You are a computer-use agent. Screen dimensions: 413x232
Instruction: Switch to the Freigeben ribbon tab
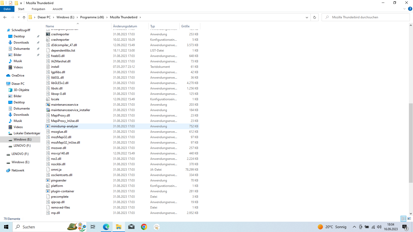pyautogui.click(x=38, y=9)
